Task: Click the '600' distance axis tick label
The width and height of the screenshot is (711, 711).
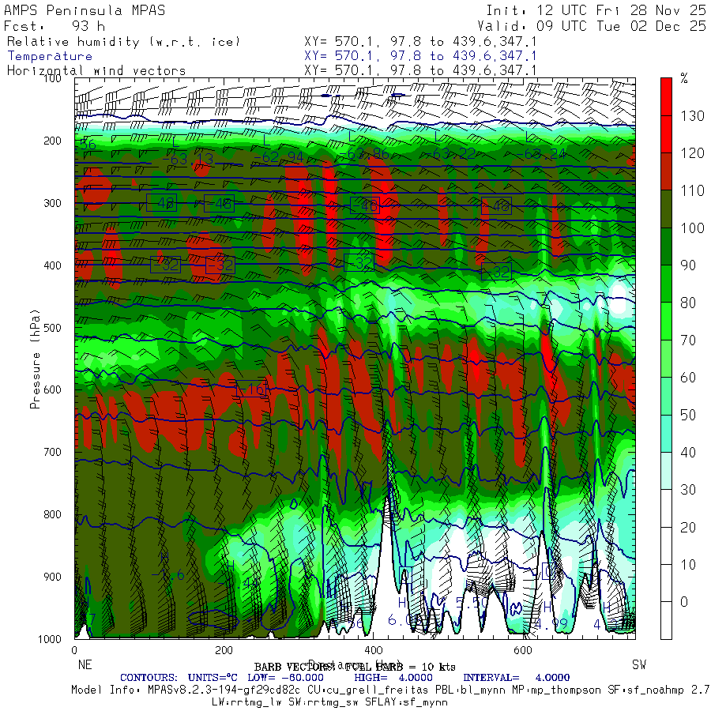Action: pyautogui.click(x=523, y=650)
